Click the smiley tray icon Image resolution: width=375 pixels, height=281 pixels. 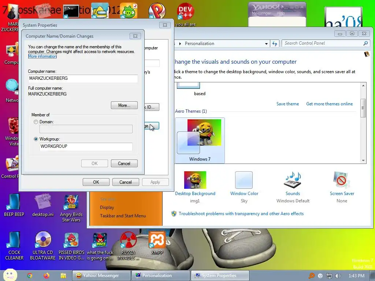(320, 276)
